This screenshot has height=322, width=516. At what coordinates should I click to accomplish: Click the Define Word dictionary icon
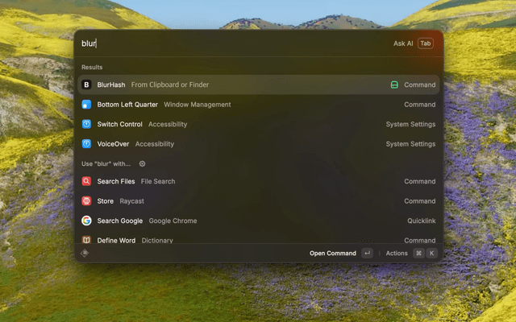pos(87,240)
